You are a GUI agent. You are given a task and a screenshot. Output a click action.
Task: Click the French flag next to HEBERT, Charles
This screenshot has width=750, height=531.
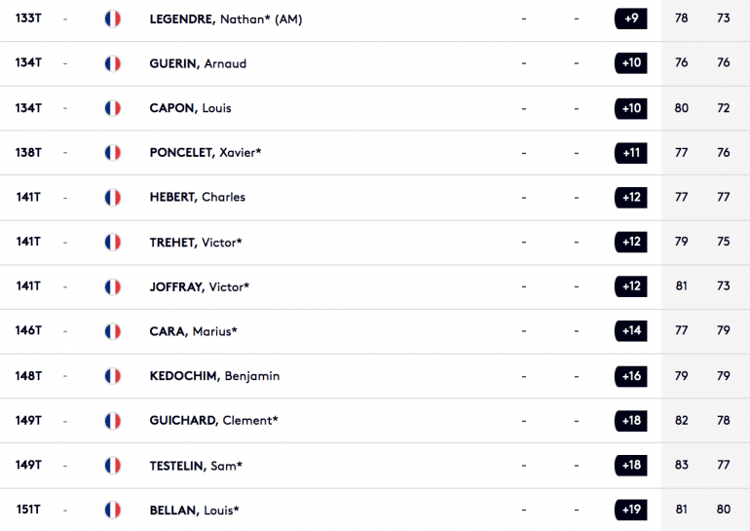pos(112,198)
